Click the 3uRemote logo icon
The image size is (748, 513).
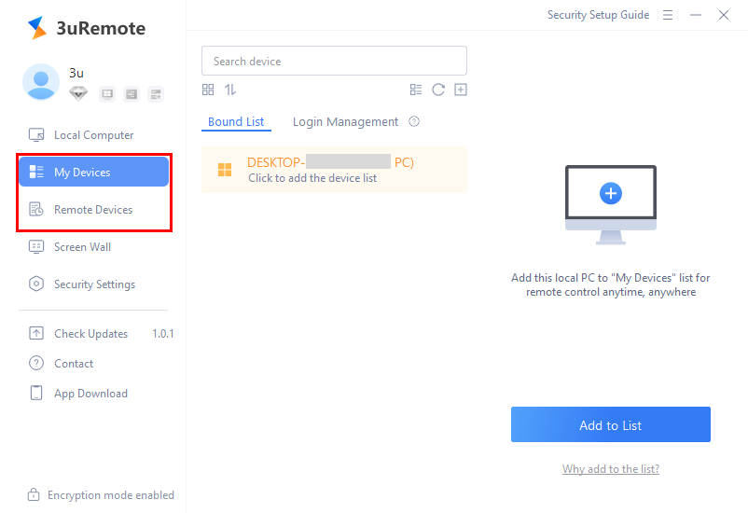point(37,28)
